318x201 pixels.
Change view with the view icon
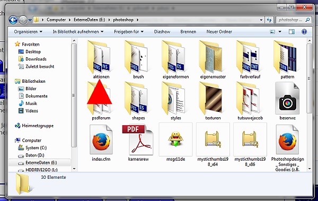click(272, 32)
